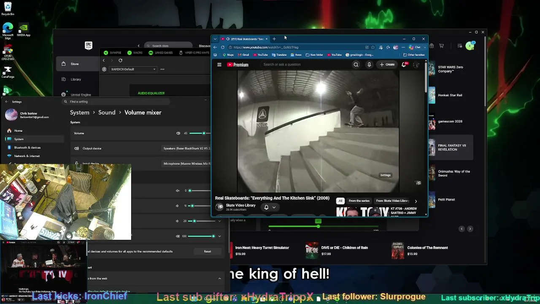The width and height of the screenshot is (540, 304).
Task: Open the VIPER V2 PRO WHITE tab
Action: pos(194,53)
